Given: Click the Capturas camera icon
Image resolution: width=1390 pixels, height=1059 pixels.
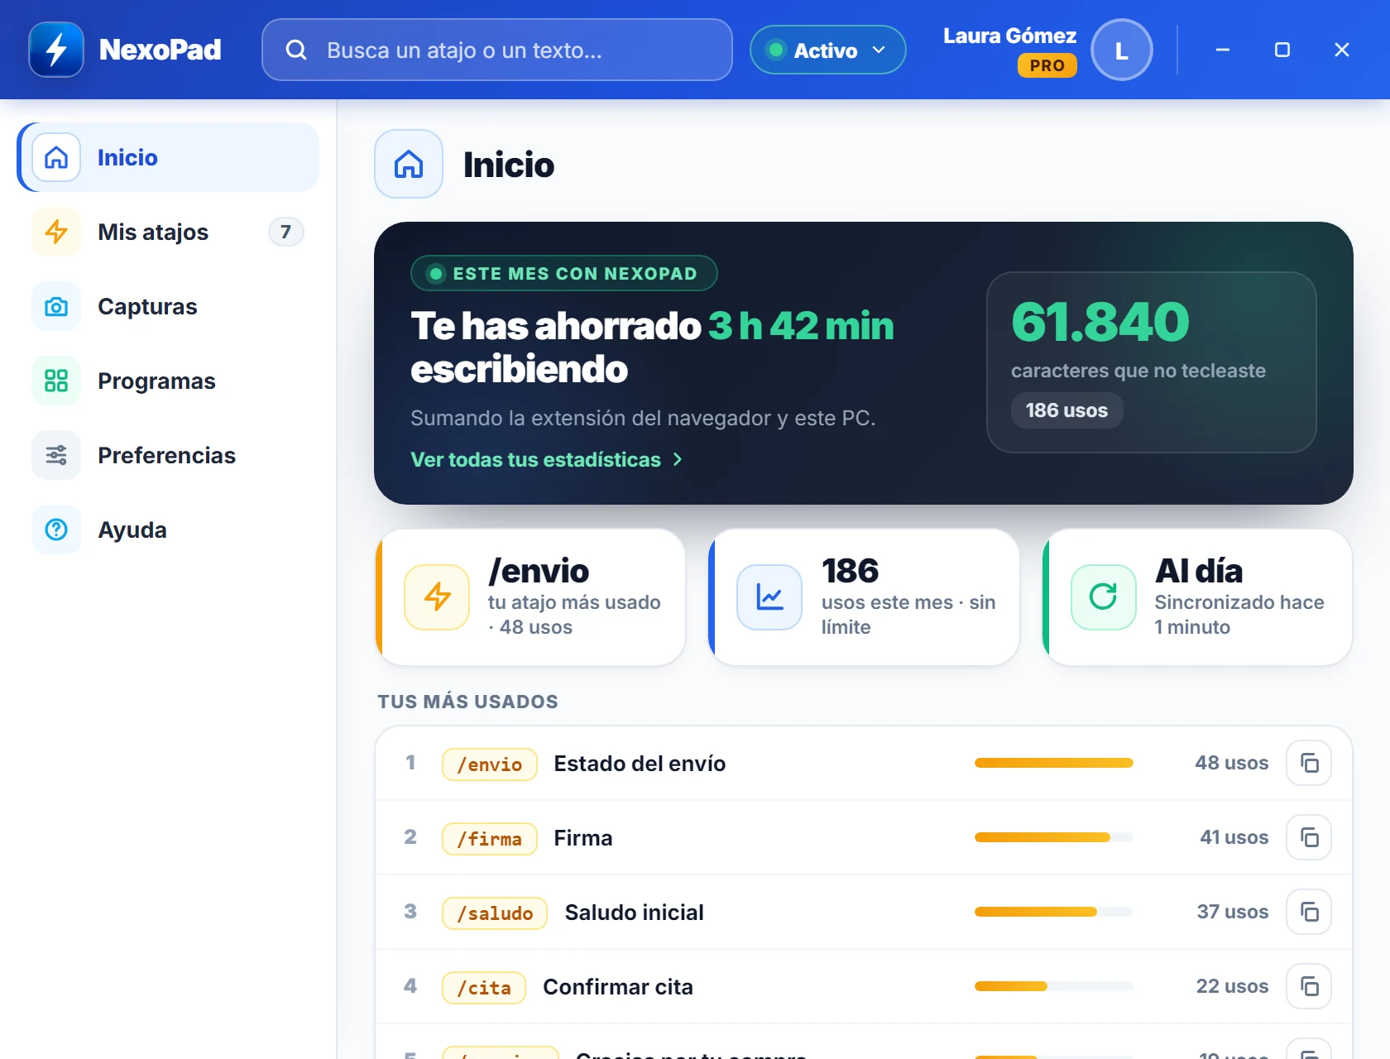Looking at the screenshot, I should (56, 306).
